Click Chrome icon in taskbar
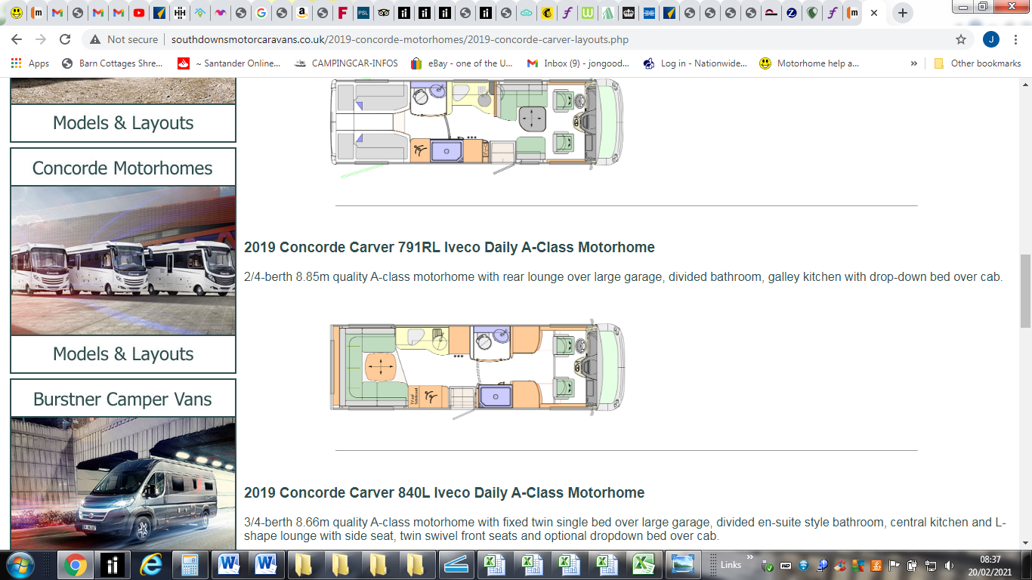1032x580 pixels. point(75,565)
